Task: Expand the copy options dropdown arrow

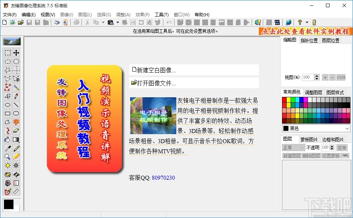Action: [103, 22]
